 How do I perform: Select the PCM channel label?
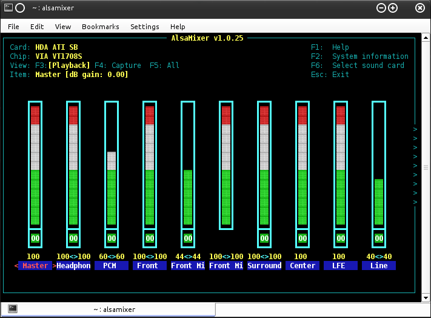112,266
